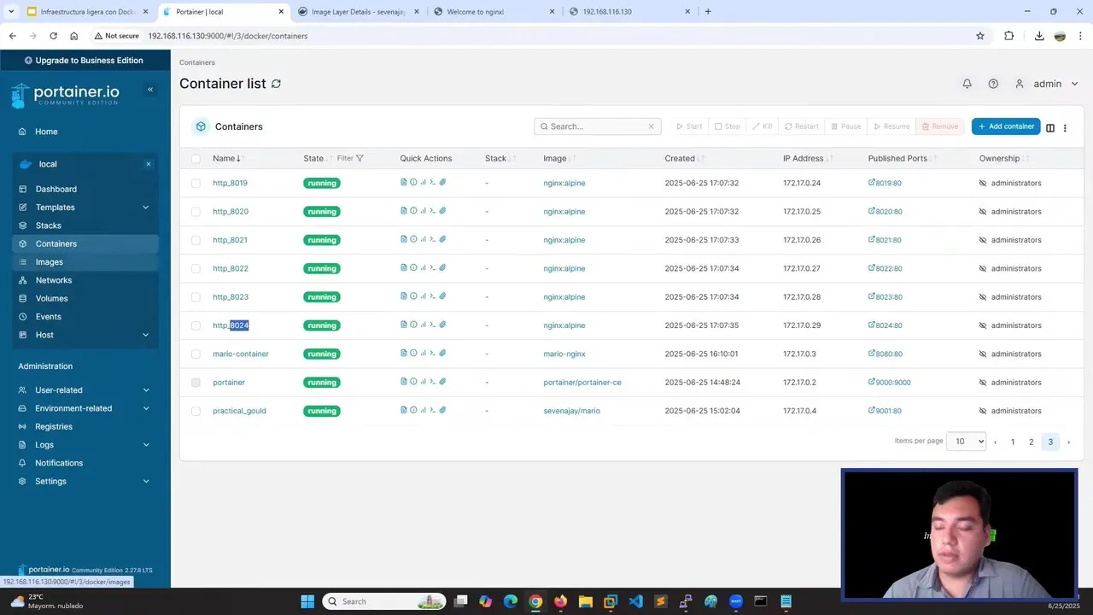Open stats for http_8021 container
Screen dimensions: 1093x615
423,239
